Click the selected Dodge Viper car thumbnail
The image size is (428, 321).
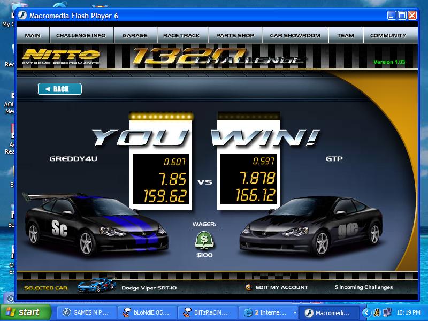97,285
